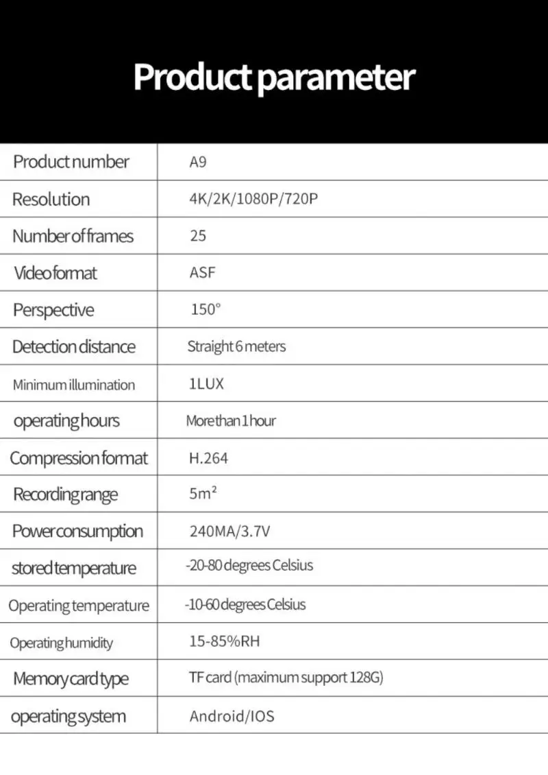Click the Operating temperature label

click(79, 606)
